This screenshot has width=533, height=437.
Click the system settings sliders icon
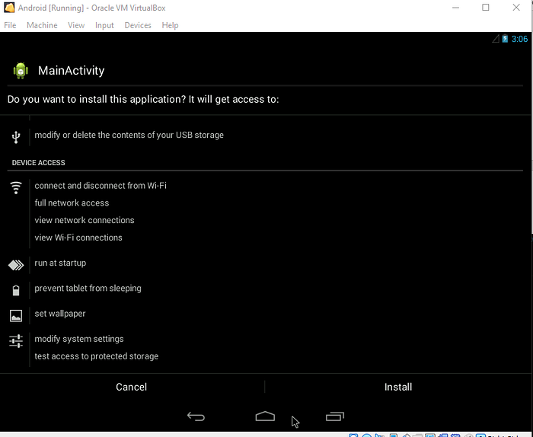[x=16, y=341]
